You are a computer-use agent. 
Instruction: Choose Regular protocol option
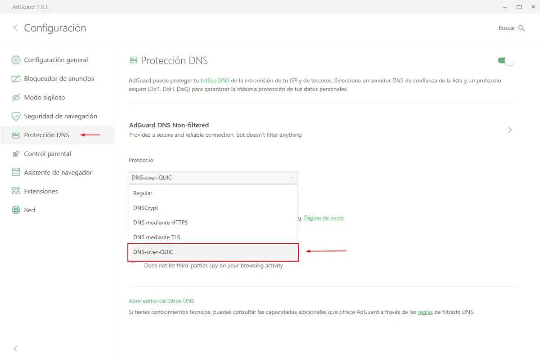(x=213, y=193)
